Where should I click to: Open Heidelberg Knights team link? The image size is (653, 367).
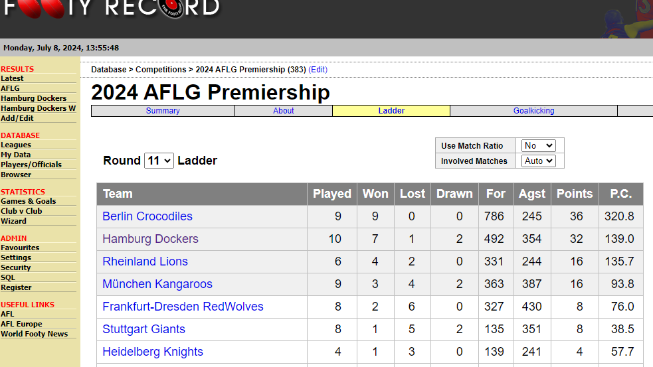click(x=153, y=352)
